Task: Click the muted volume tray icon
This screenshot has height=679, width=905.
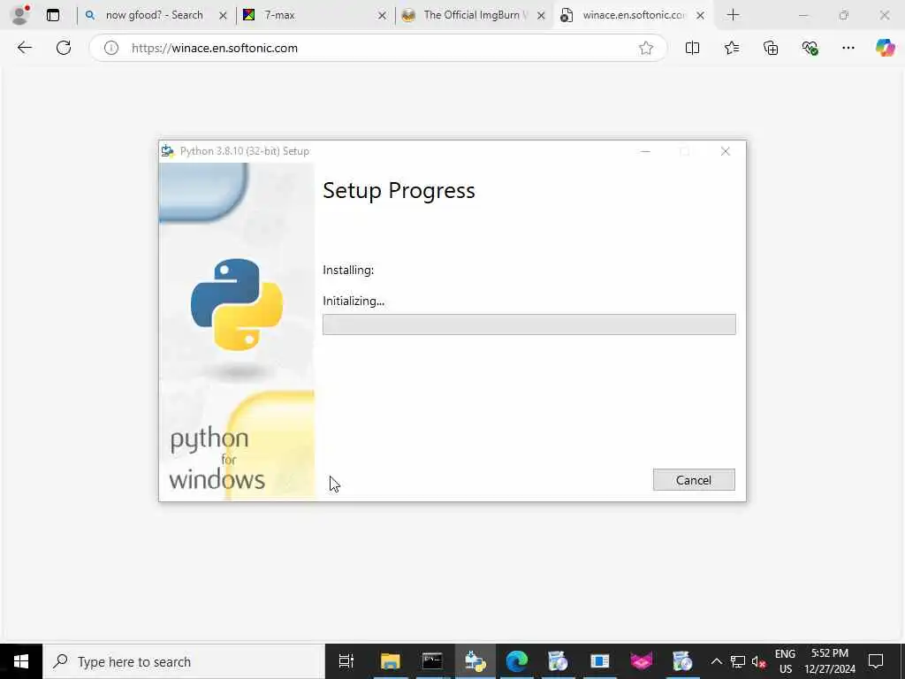Action: (x=758, y=661)
